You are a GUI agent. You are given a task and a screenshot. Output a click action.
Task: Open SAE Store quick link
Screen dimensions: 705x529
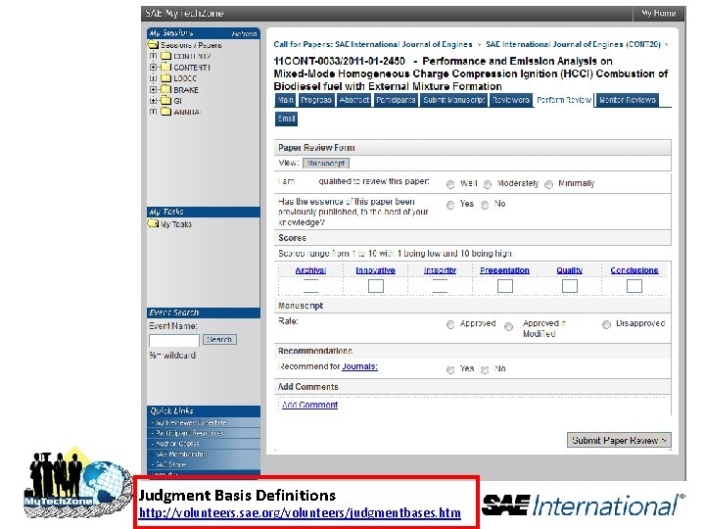click(170, 464)
